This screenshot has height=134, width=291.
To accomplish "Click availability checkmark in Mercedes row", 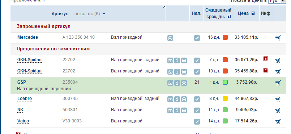I will (197, 38).
